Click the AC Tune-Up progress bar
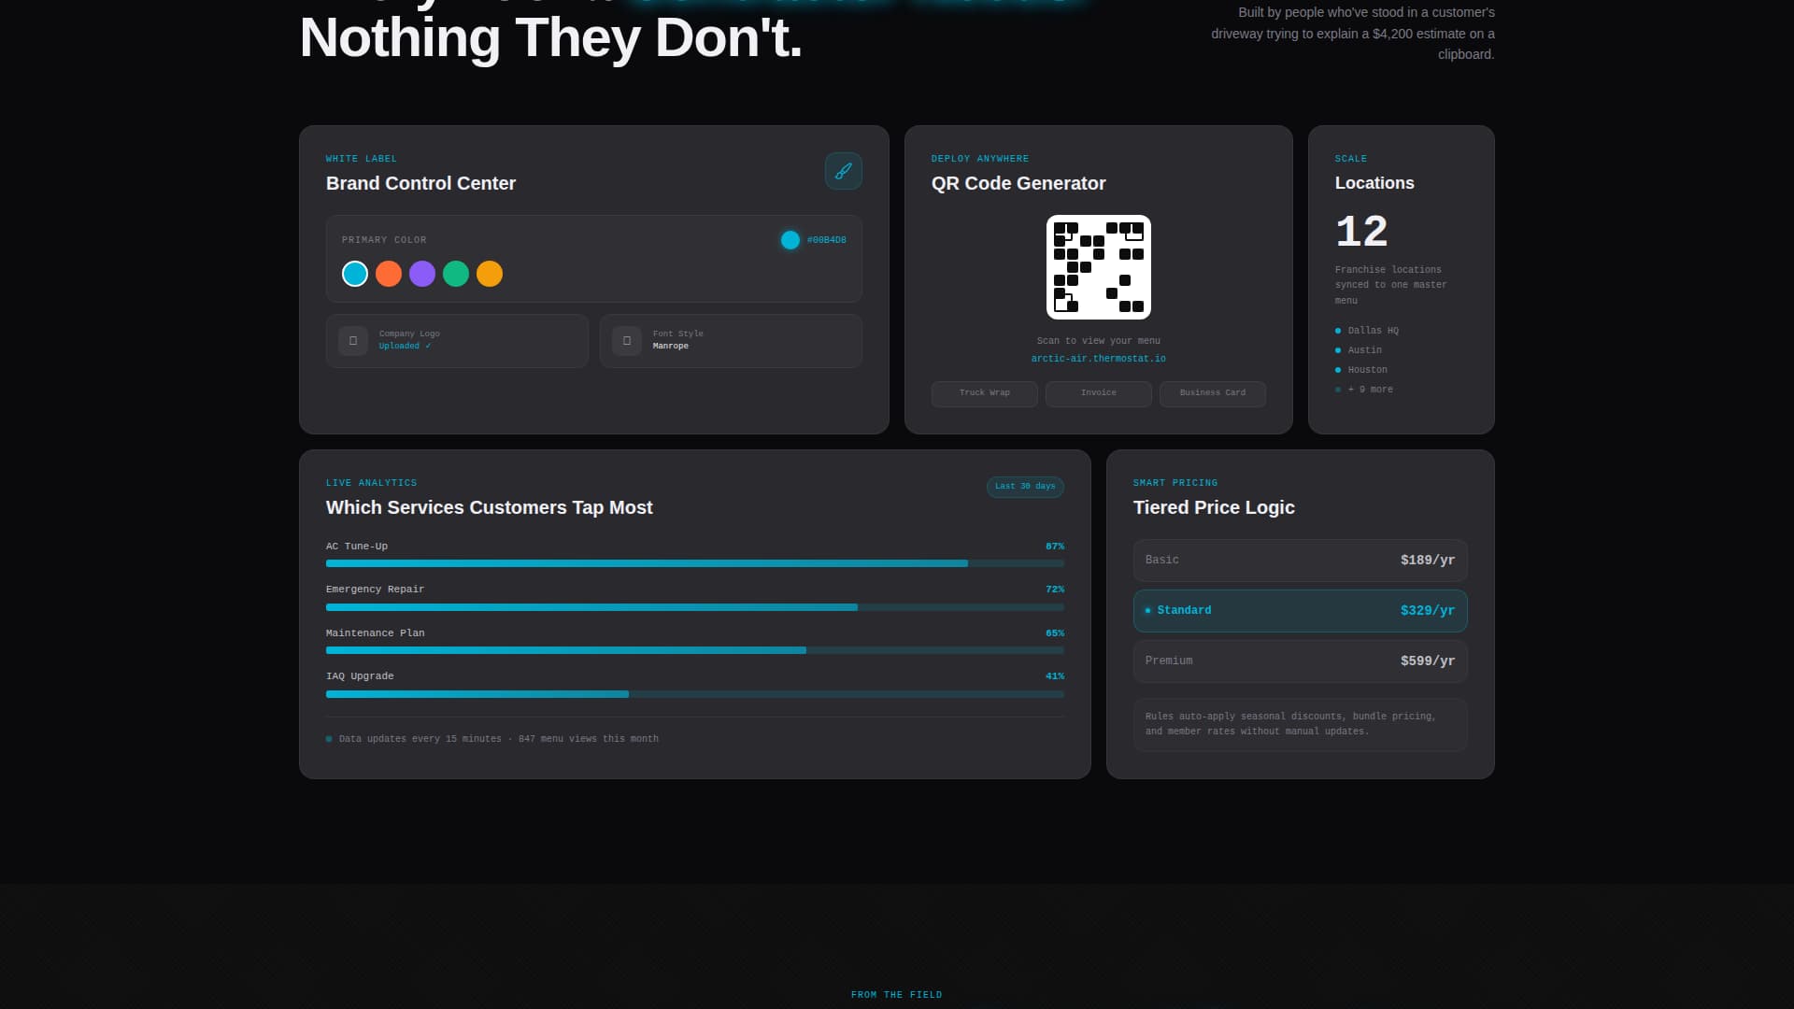 point(695,563)
